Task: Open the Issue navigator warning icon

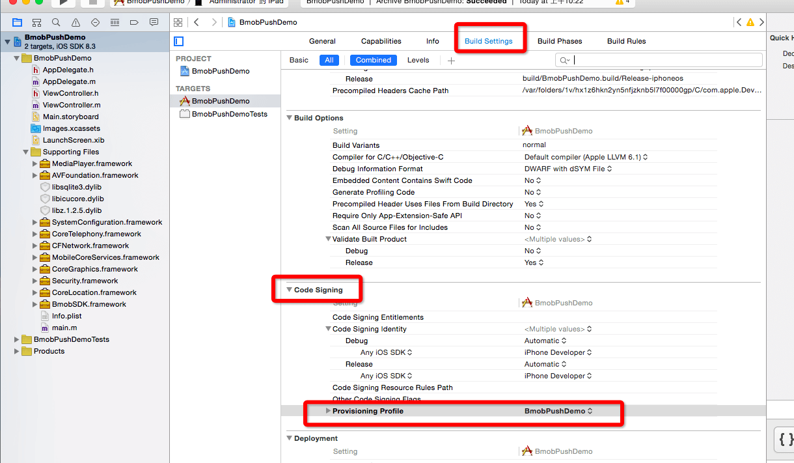Action: pos(75,22)
